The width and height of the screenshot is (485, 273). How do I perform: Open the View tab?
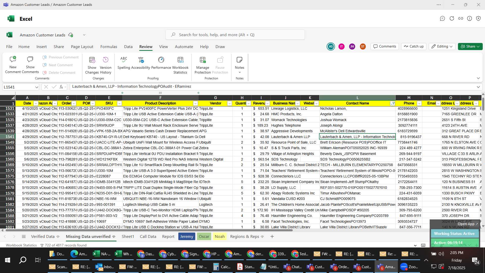tap(163, 47)
